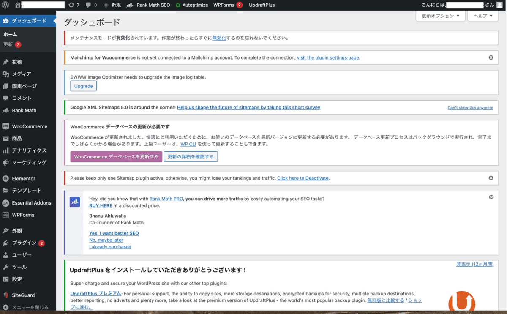Open WooCommerce via its sidebar icon
507x314 pixels.
(x=6, y=126)
